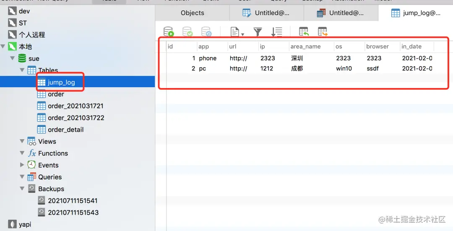
Task: Click the Export table icon with orange arrow
Action: point(323,31)
